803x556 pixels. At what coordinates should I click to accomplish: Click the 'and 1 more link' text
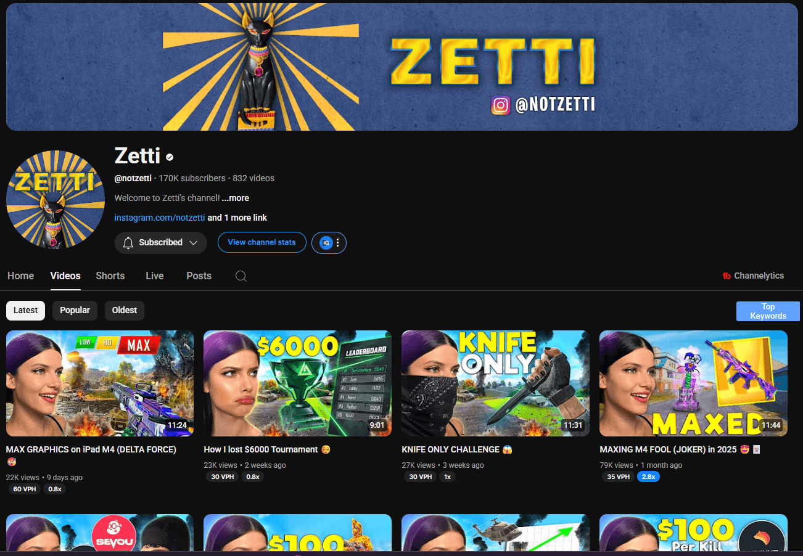point(237,218)
